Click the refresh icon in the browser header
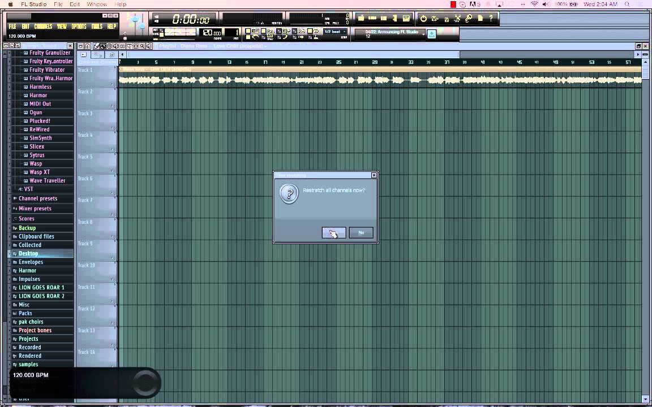The width and height of the screenshot is (652, 407). point(12,45)
